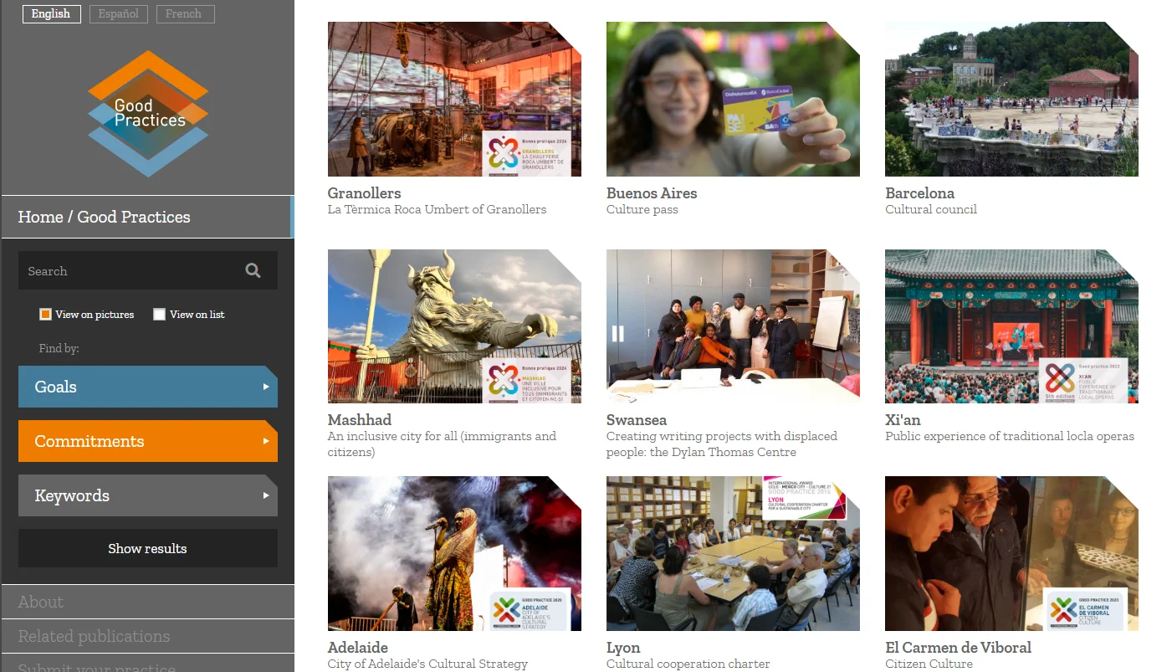The width and height of the screenshot is (1172, 672).
Task: Click the badge on El Carmen de Viboral image
Action: [1085, 611]
